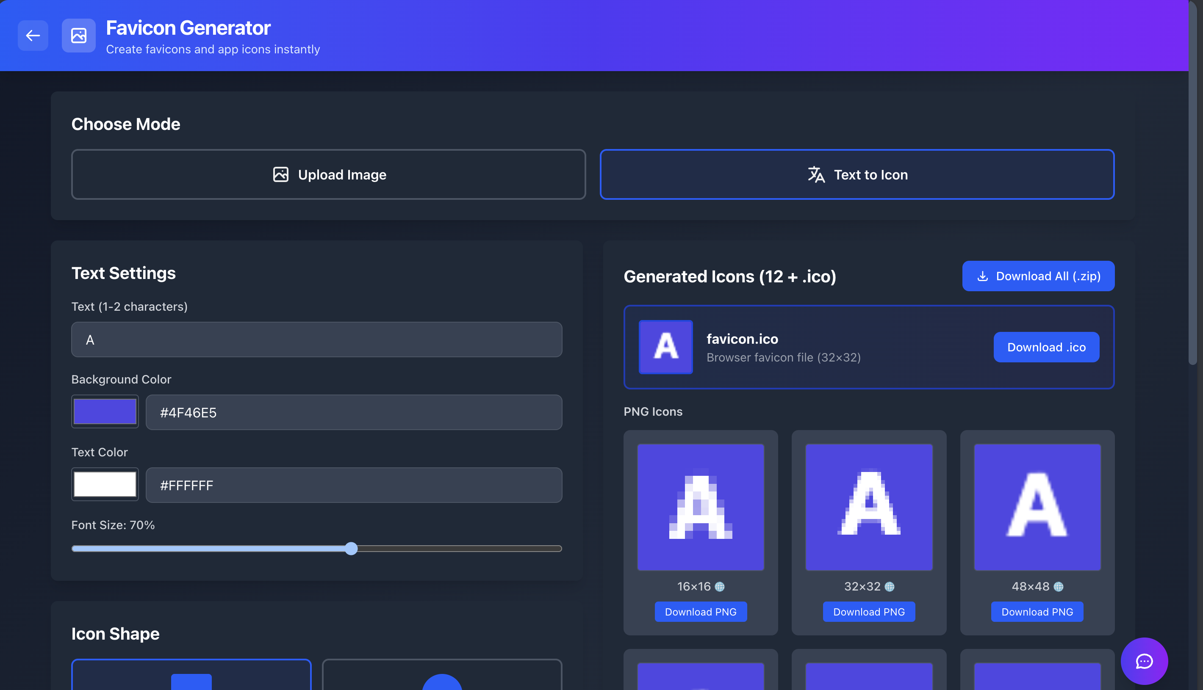This screenshot has height=690, width=1203.
Task: Open the chat bubble in bottom right corner
Action: (x=1144, y=661)
